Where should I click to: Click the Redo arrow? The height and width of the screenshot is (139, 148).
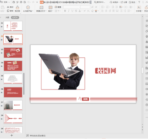pyautogui.click(x=33, y=2)
